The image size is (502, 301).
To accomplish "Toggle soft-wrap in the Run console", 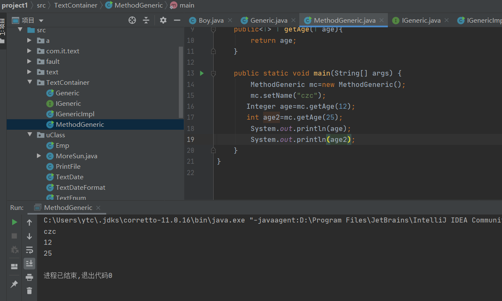I will [x=29, y=250].
